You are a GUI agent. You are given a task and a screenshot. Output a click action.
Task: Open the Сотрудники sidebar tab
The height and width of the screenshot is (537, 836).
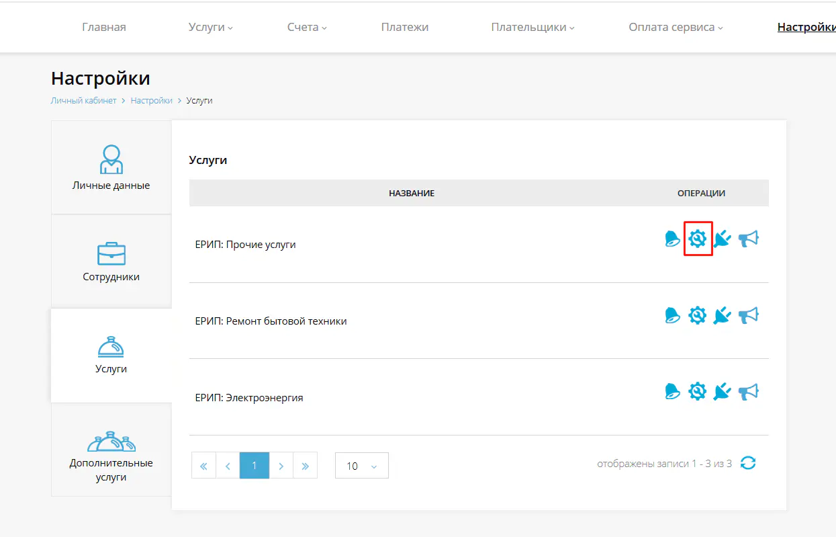click(x=111, y=261)
